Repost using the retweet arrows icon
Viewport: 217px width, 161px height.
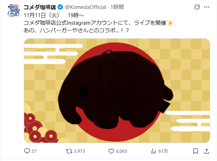(69, 151)
